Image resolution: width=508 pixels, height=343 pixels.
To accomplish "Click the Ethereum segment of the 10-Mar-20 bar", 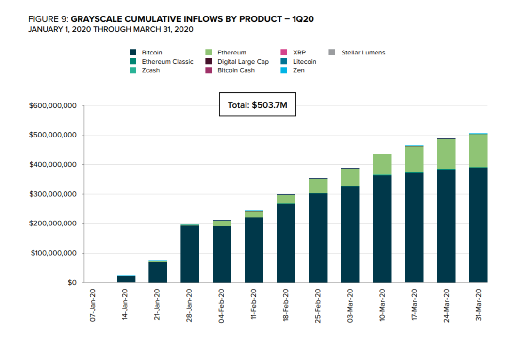I will click(x=382, y=164).
